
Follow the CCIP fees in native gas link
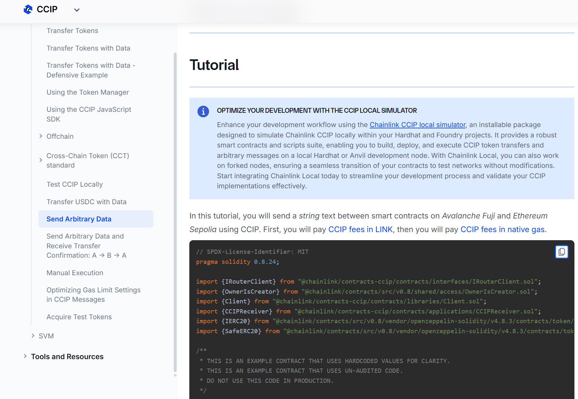coord(502,229)
